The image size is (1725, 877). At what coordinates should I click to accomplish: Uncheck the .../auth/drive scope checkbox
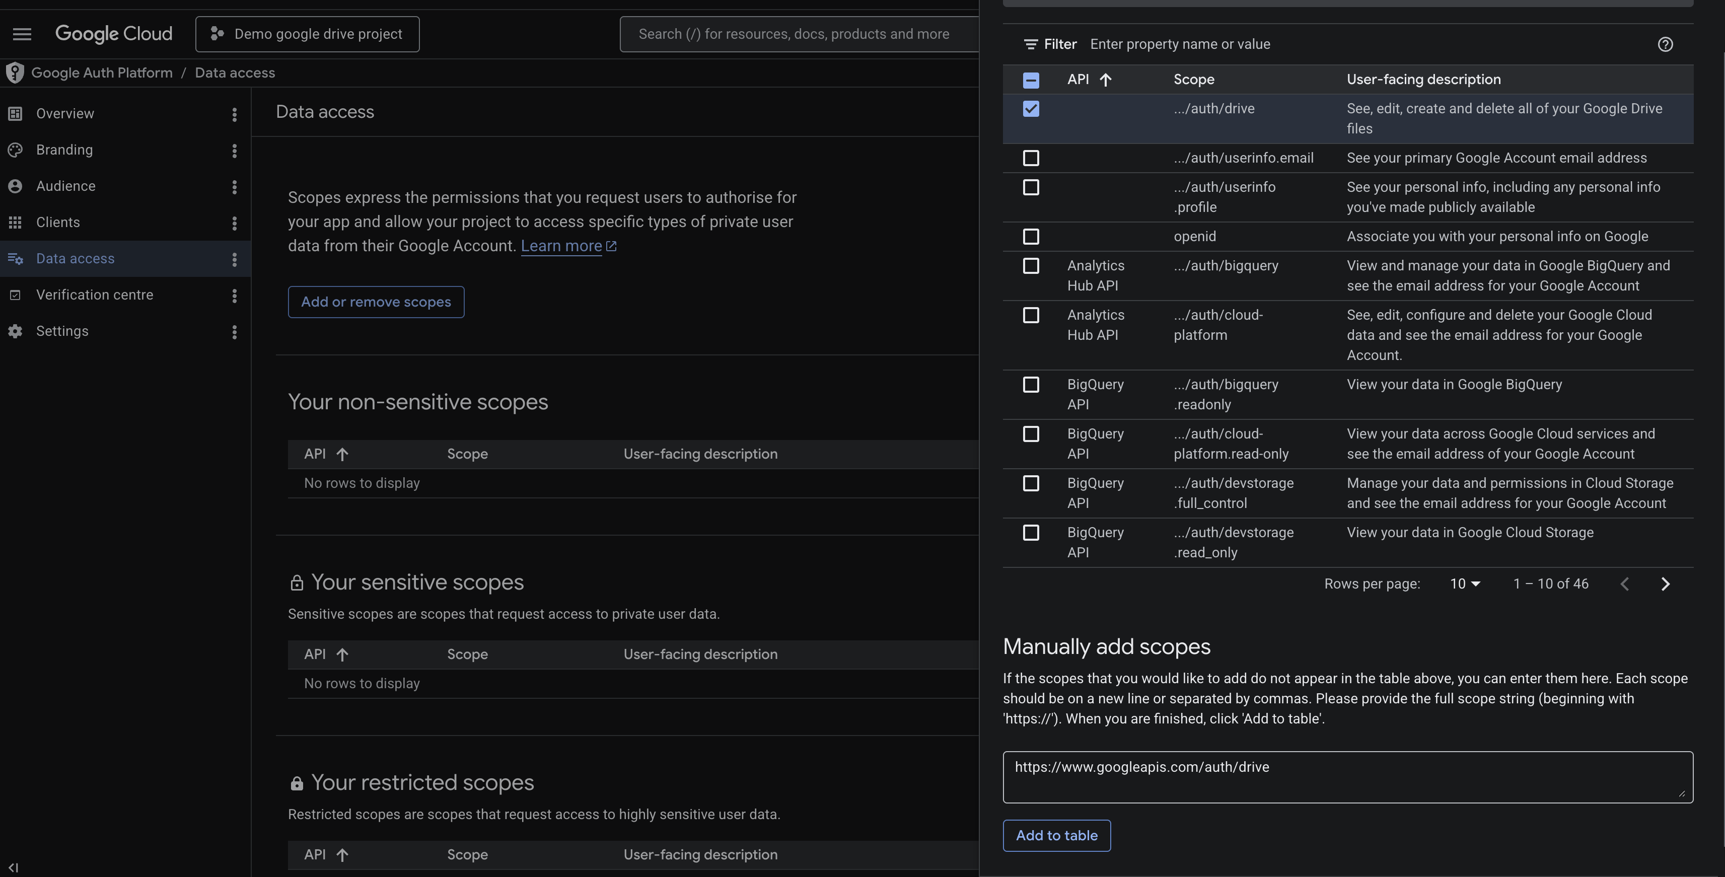[x=1031, y=108]
